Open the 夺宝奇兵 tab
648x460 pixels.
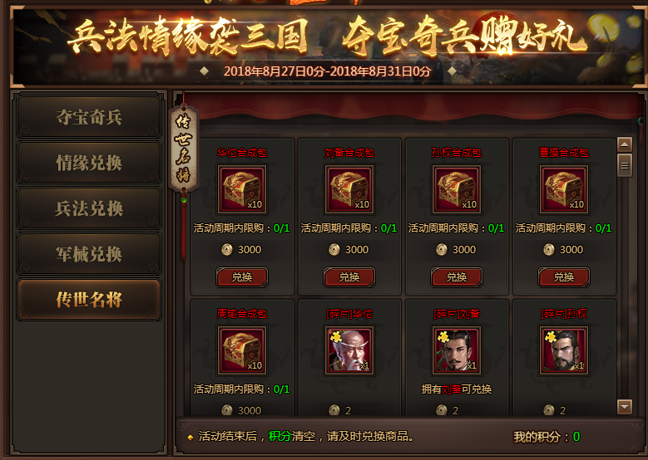[89, 117]
